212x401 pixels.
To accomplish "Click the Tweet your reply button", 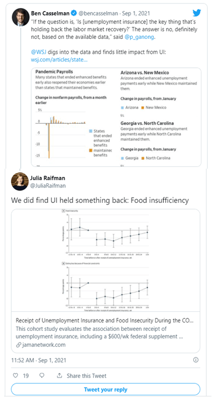I will 106,389.
